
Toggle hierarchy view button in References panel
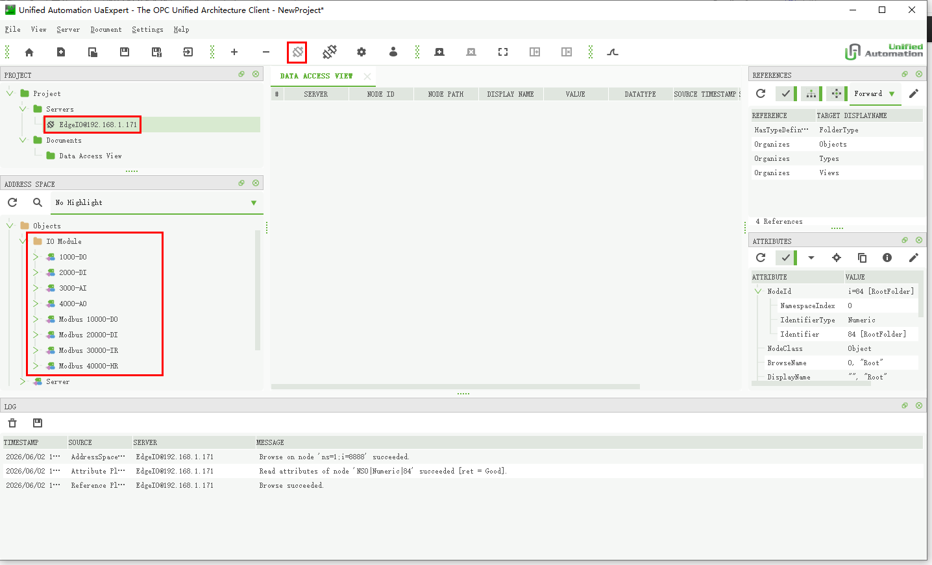click(x=811, y=93)
